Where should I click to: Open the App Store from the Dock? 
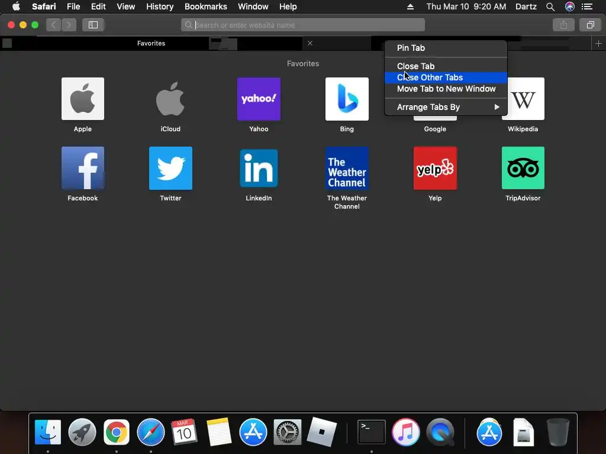point(253,432)
